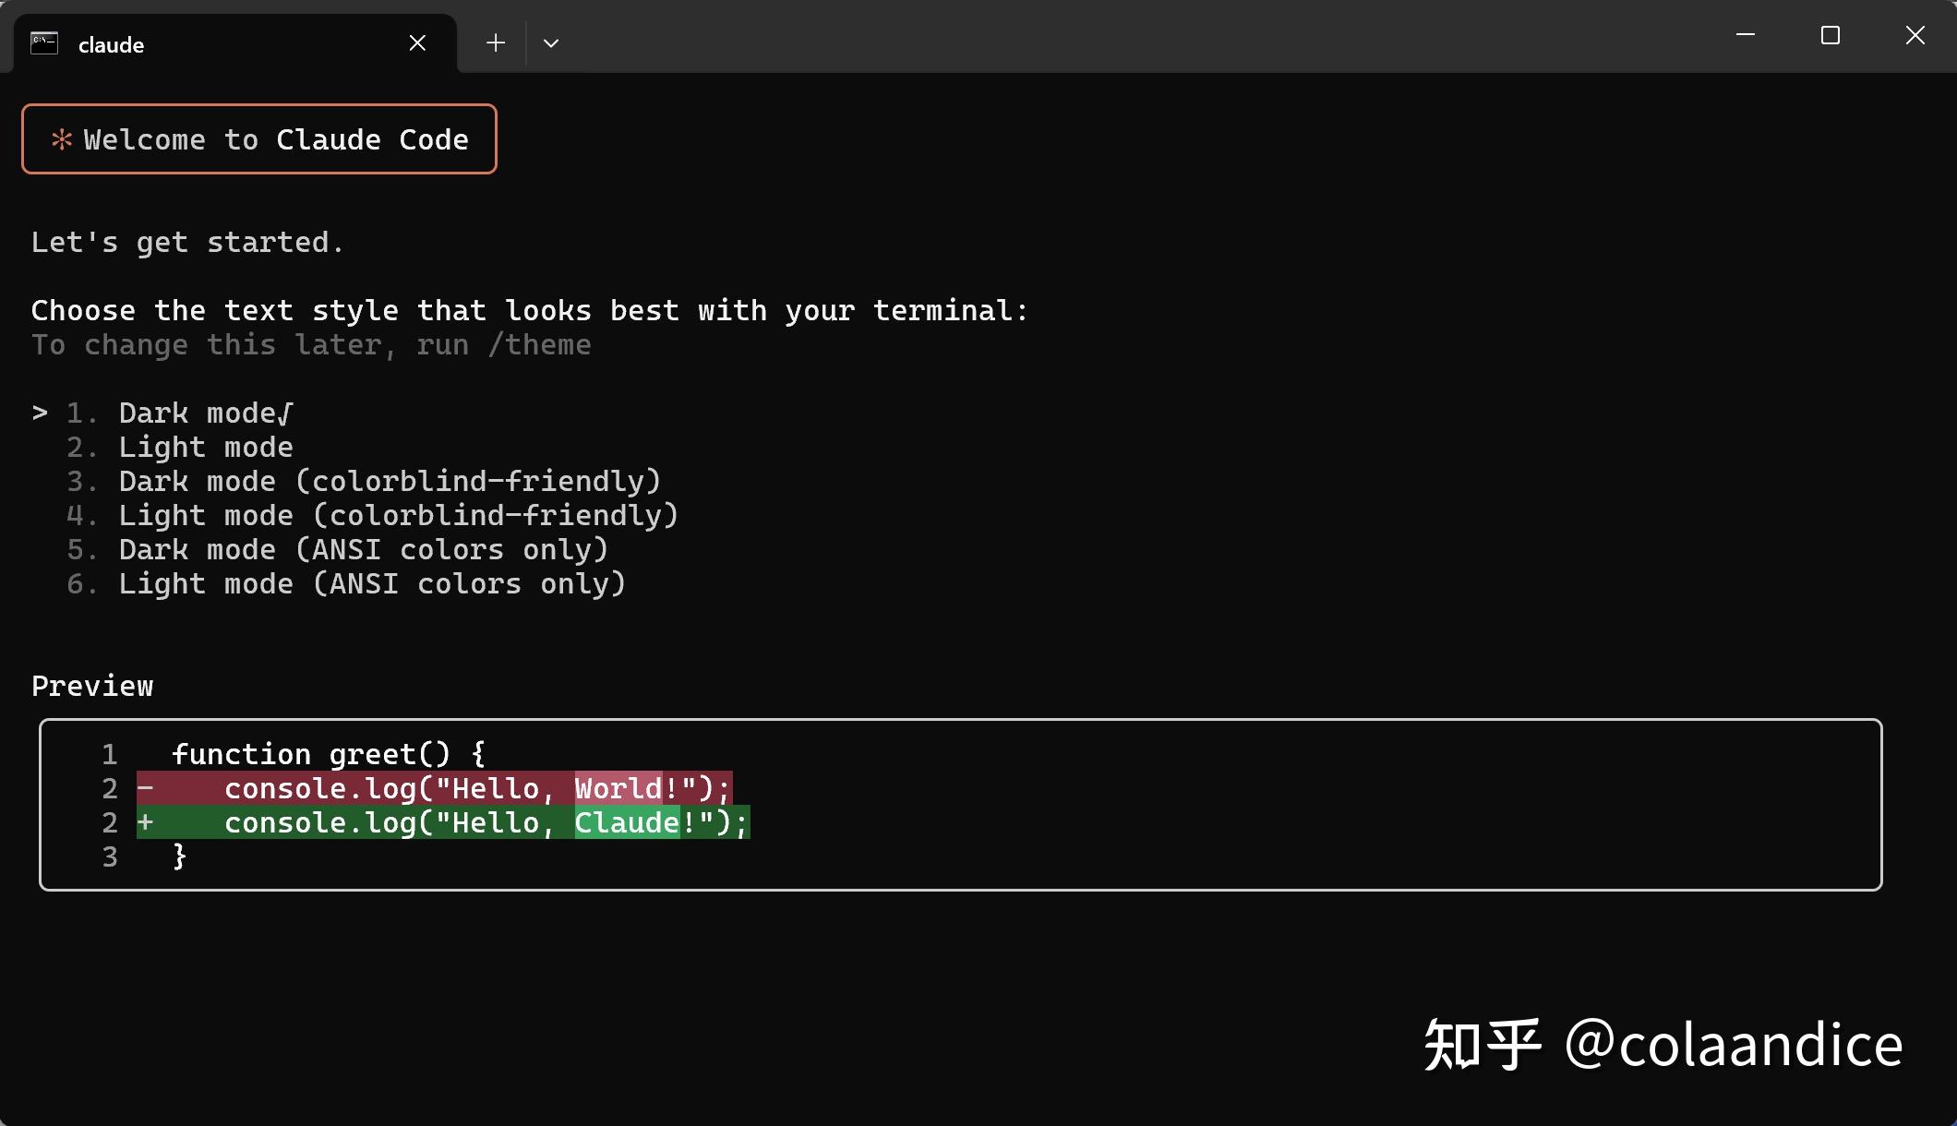This screenshot has height=1126, width=1957.
Task: Click the terminal icon on the claude tab
Action: 42,42
